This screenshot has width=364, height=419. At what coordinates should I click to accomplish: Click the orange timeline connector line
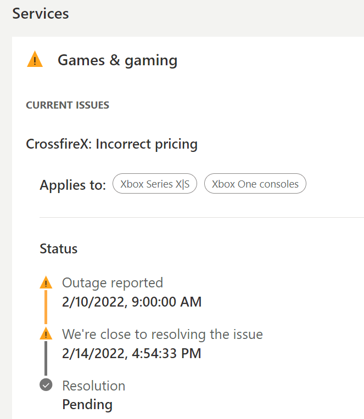coord(46,307)
